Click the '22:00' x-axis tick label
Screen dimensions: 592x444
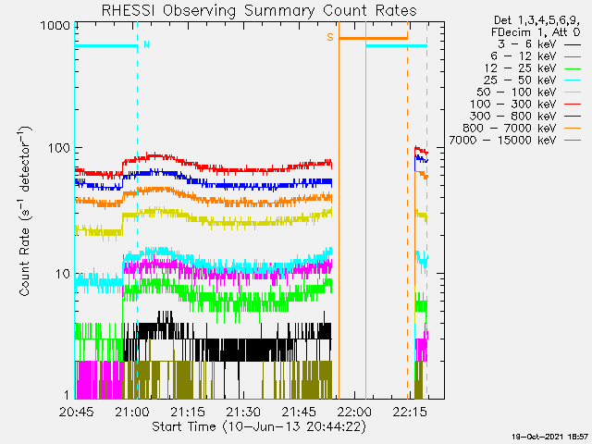[x=354, y=412]
